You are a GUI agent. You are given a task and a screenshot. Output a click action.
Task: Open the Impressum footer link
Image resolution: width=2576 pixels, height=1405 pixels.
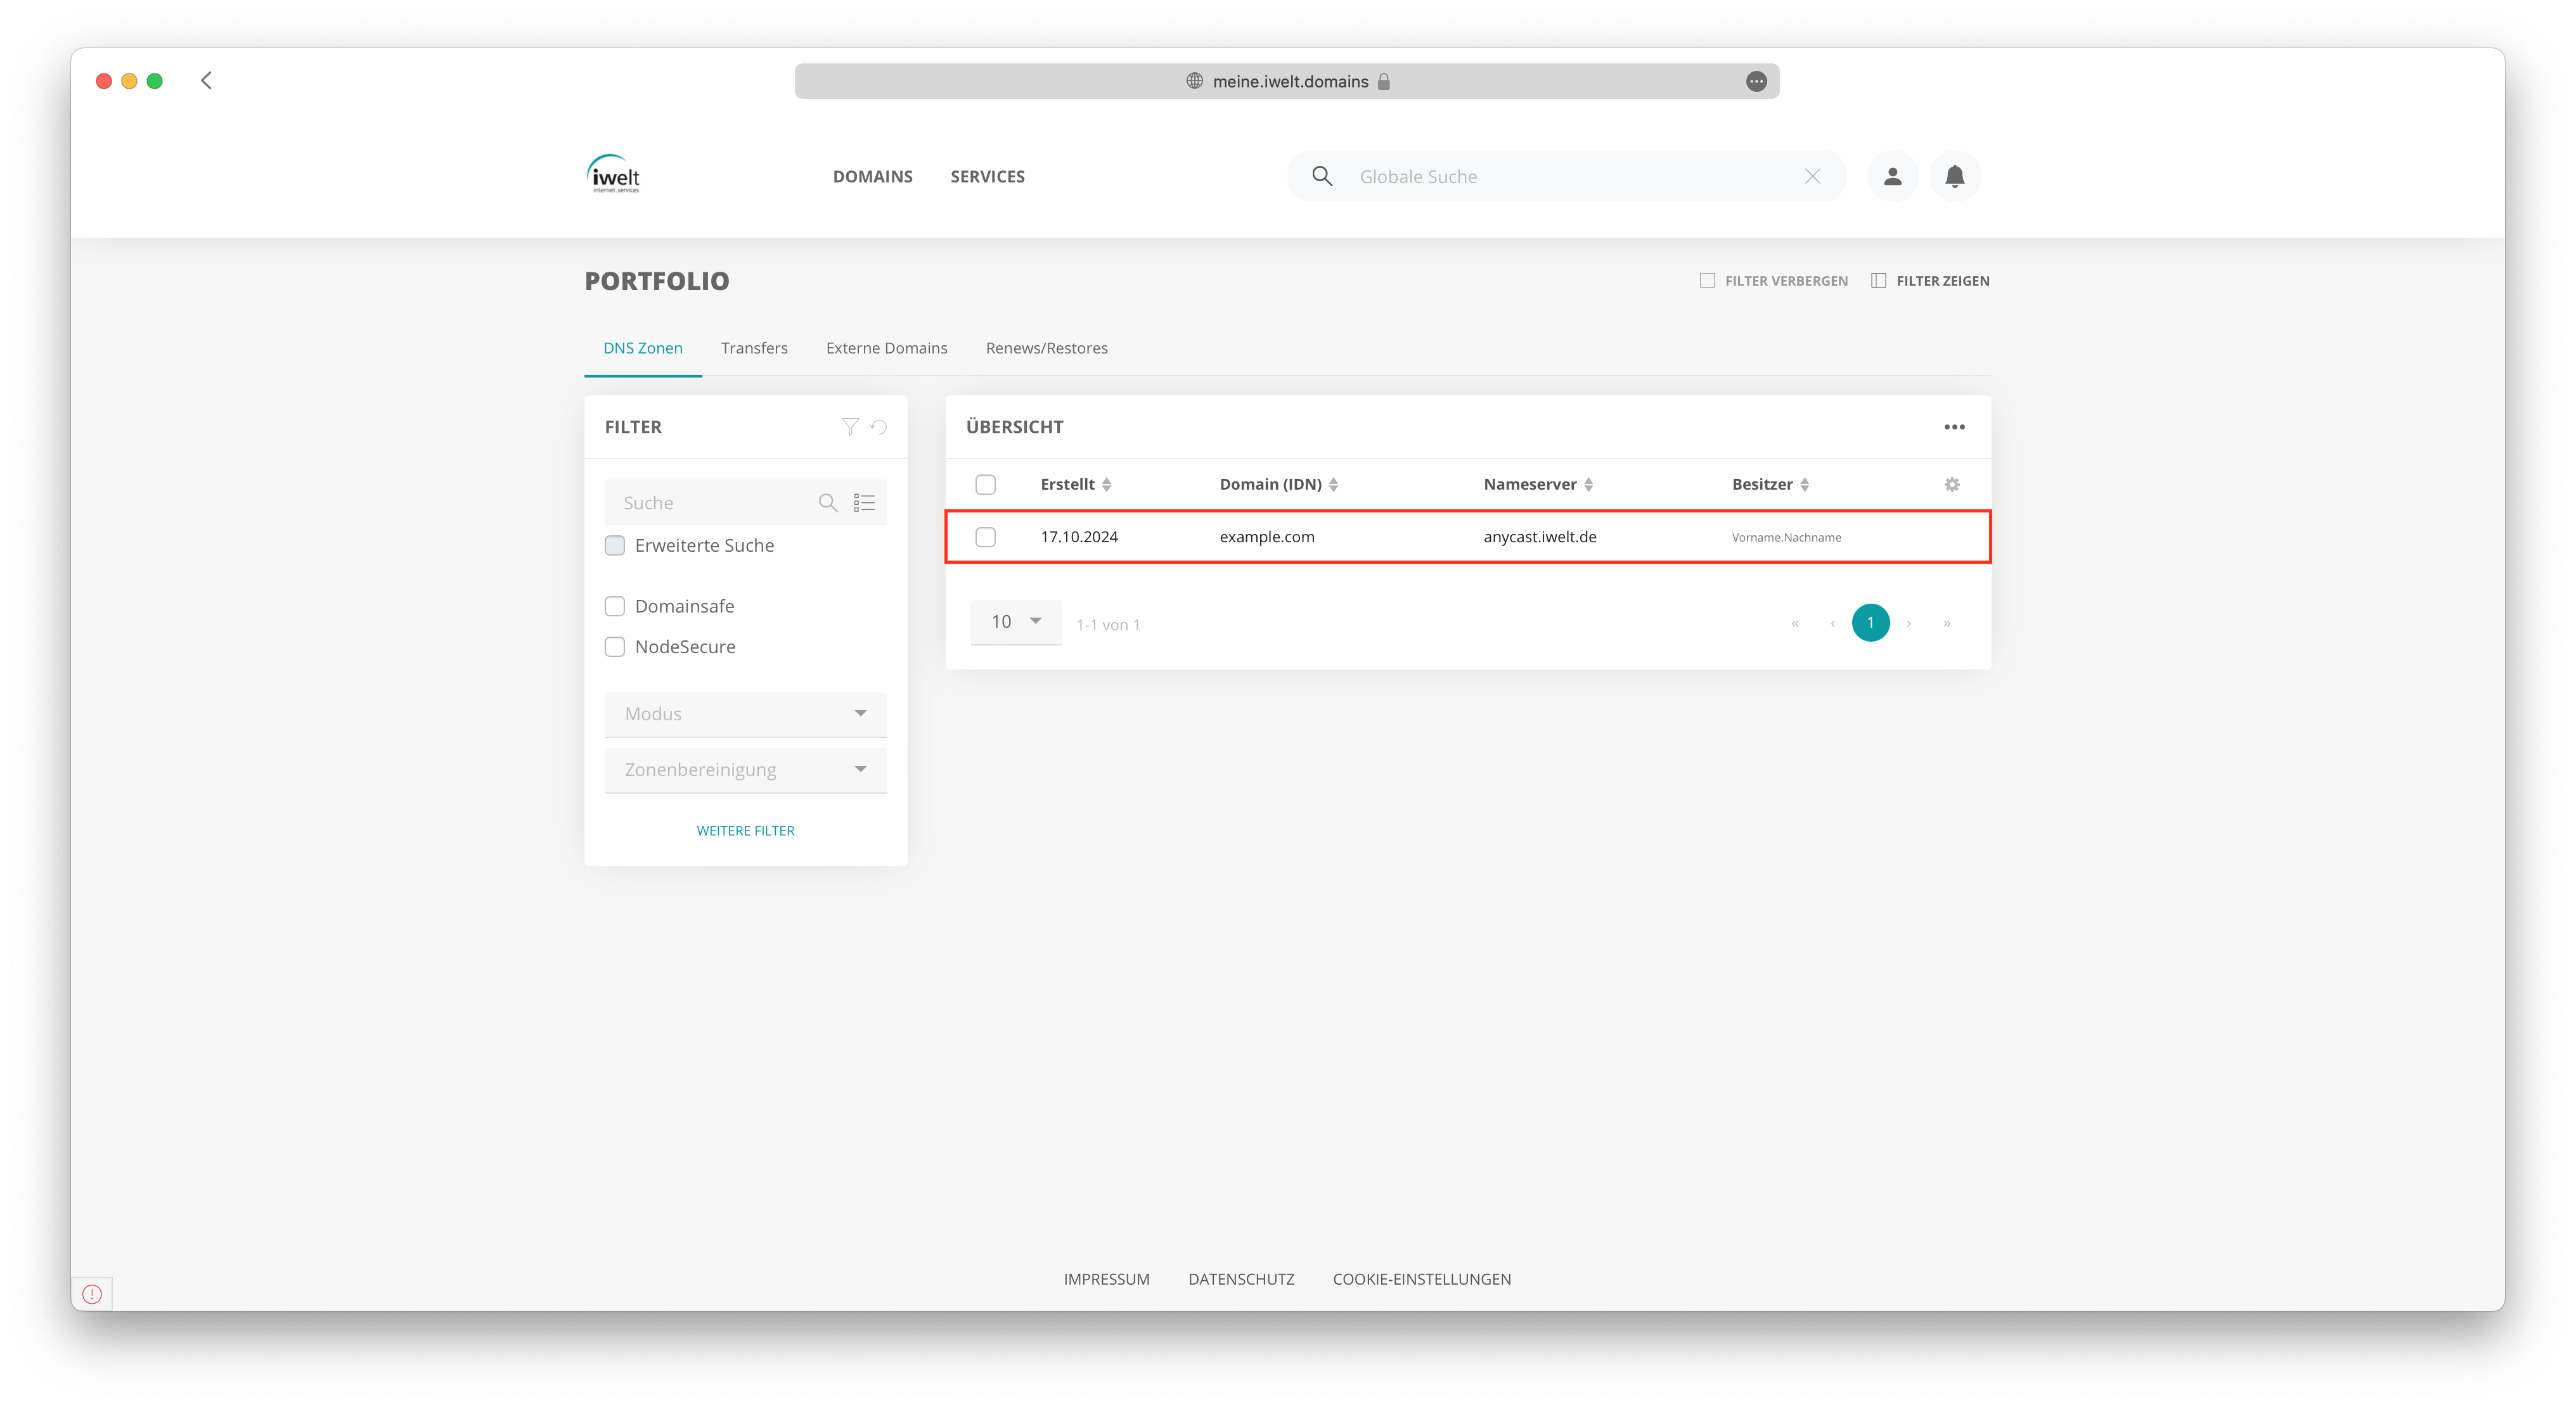(x=1106, y=1279)
